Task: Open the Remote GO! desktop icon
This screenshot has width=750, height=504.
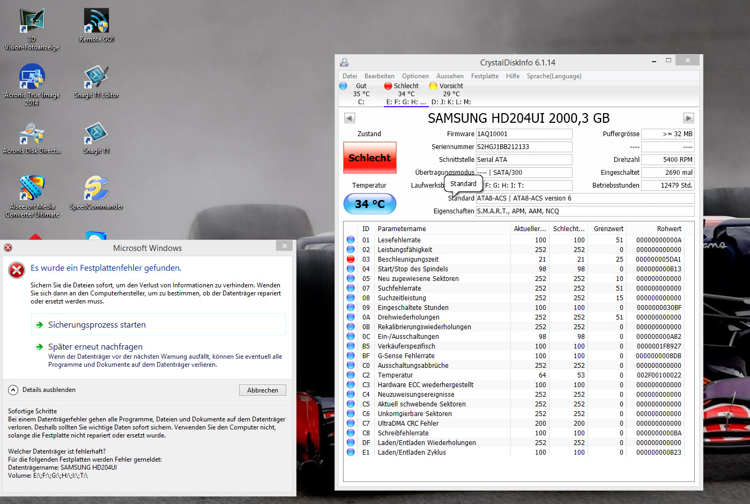Action: [96, 25]
